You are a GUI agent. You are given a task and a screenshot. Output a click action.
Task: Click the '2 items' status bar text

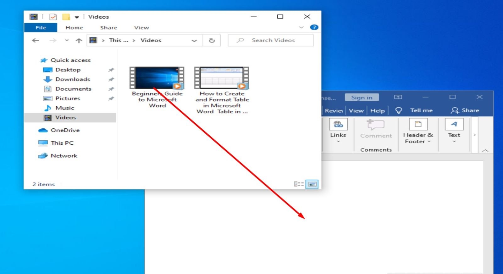point(44,184)
